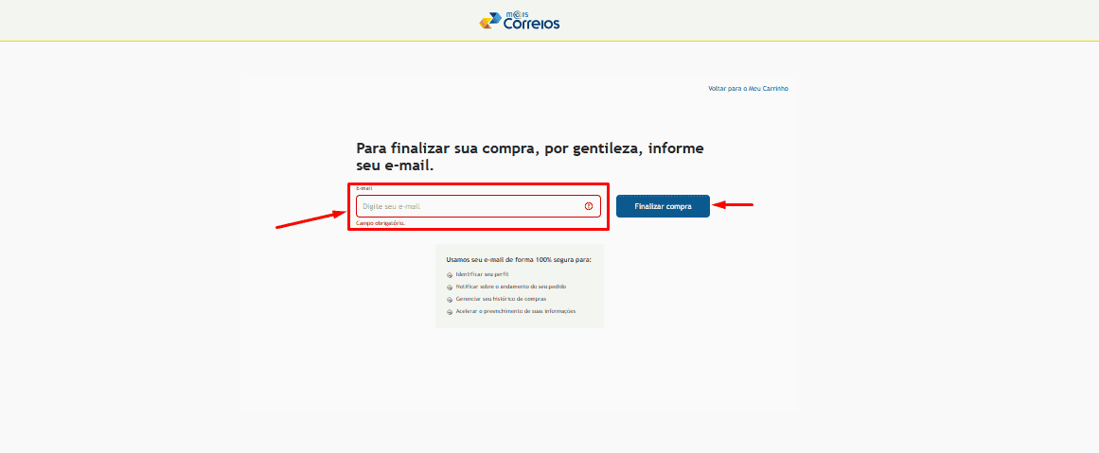The image size is (1099, 453).
Task: Click the check icon beside Acelerar o preenchimento
Action: coord(450,311)
